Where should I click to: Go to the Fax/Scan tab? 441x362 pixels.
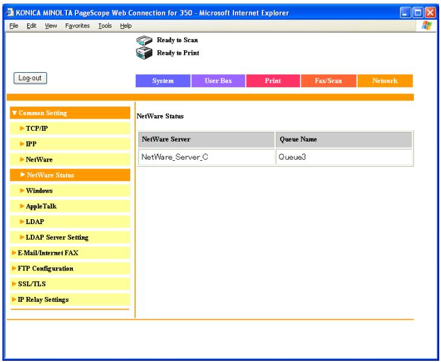(329, 81)
